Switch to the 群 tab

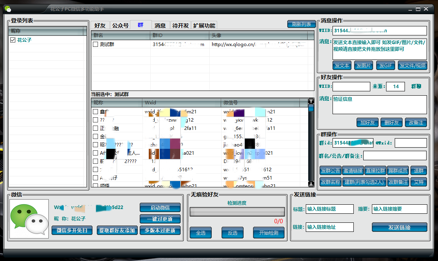(141, 25)
